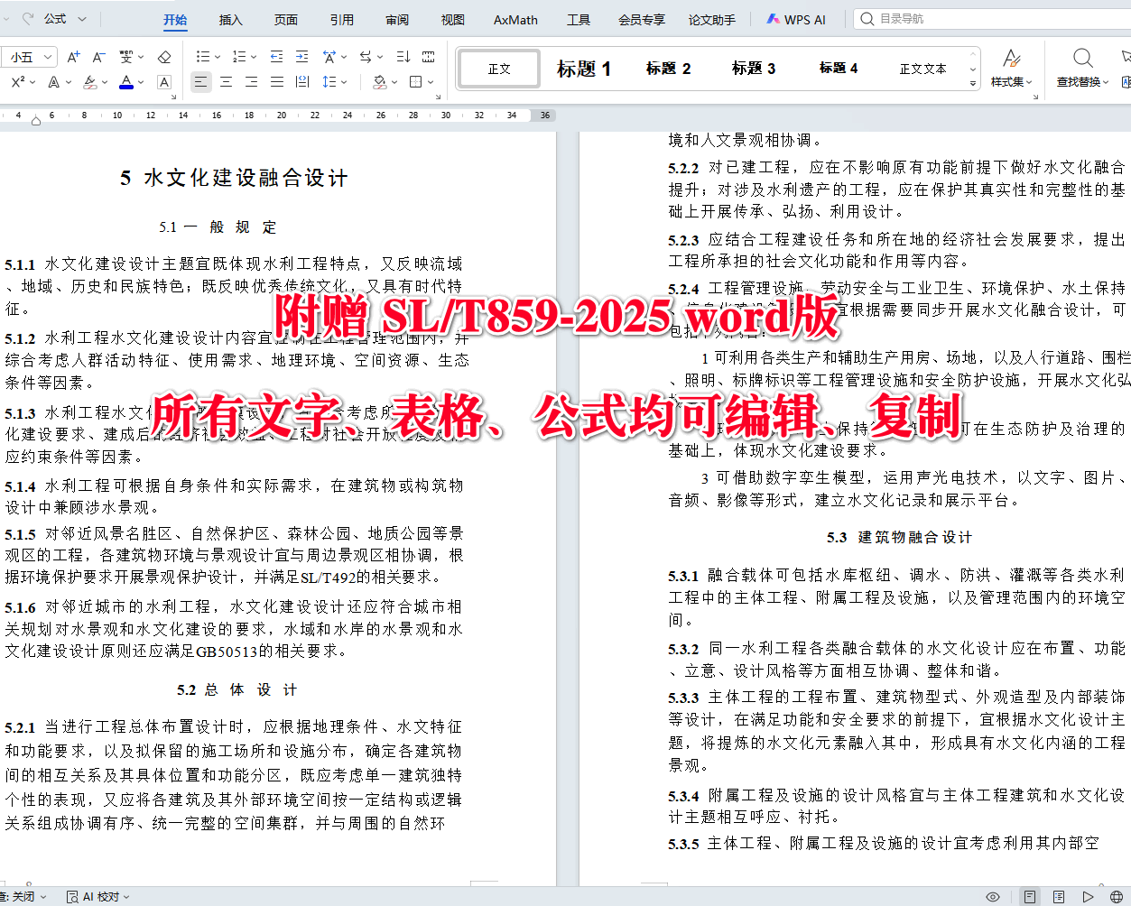Open Find and Replace (查找替换)

1082,68
